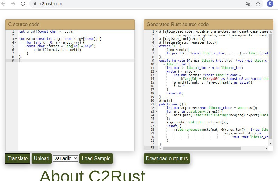Image resolution: width=278 pixels, height=181 pixels.
Task: Click the Translate button
Action: point(18,159)
